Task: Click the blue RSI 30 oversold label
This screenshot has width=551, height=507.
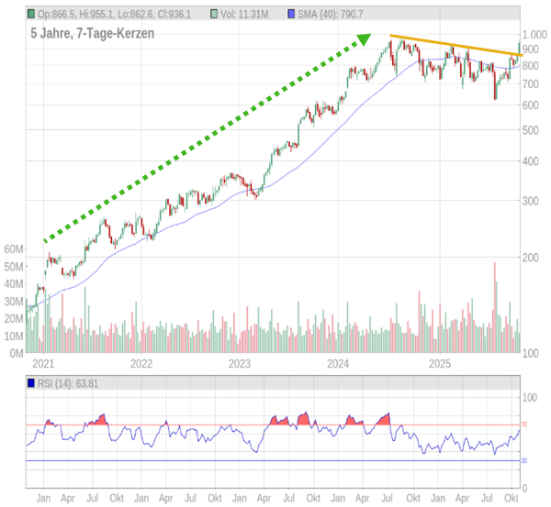Action: 524,460
